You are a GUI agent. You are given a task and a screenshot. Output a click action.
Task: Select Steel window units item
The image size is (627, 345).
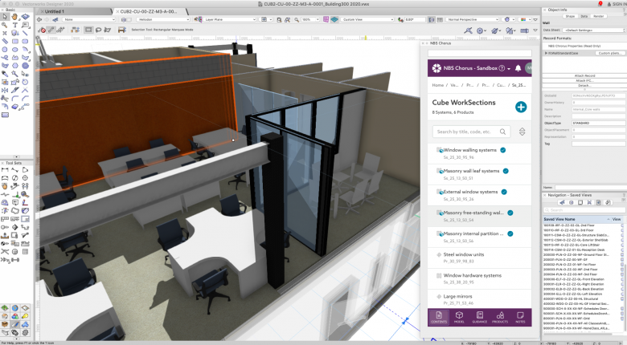point(466,255)
